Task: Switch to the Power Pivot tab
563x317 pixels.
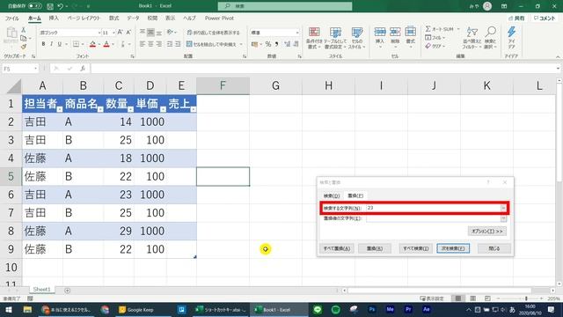Action: click(219, 18)
